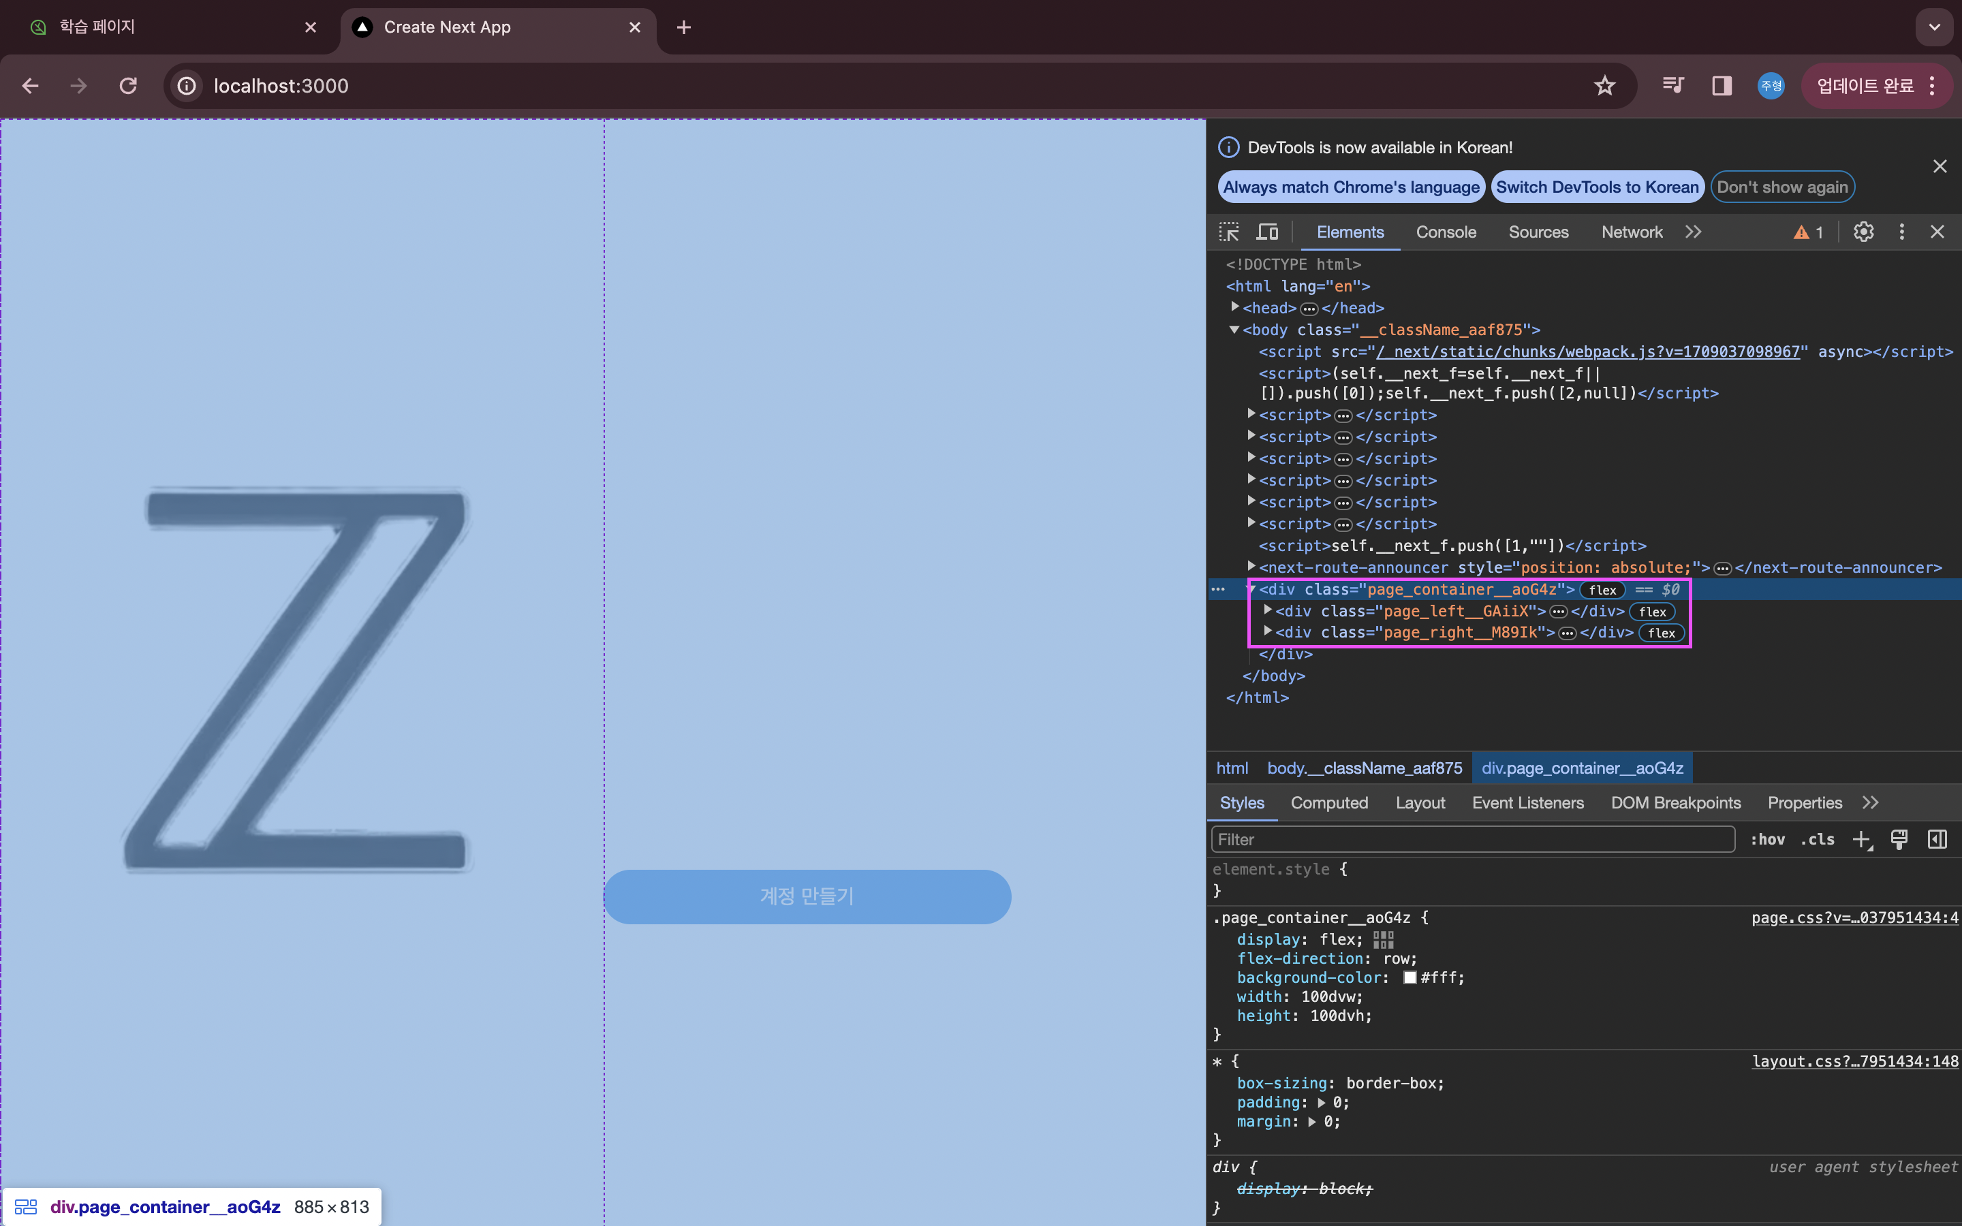Open the Network tab
This screenshot has width=1962, height=1226.
(x=1631, y=233)
